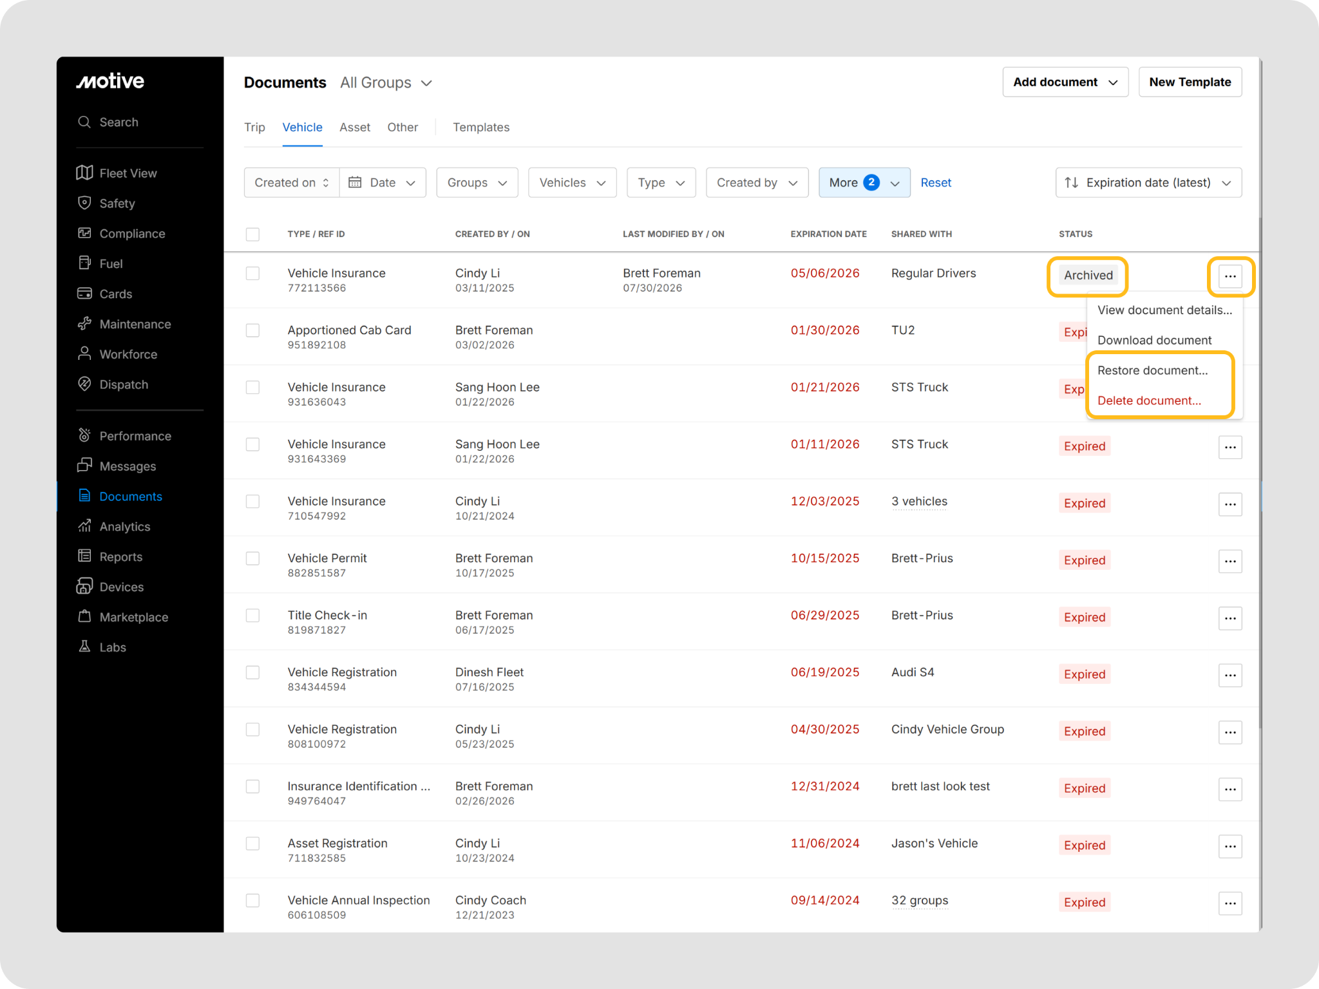Open the Type filter dropdown
This screenshot has height=989, width=1319.
pos(661,183)
